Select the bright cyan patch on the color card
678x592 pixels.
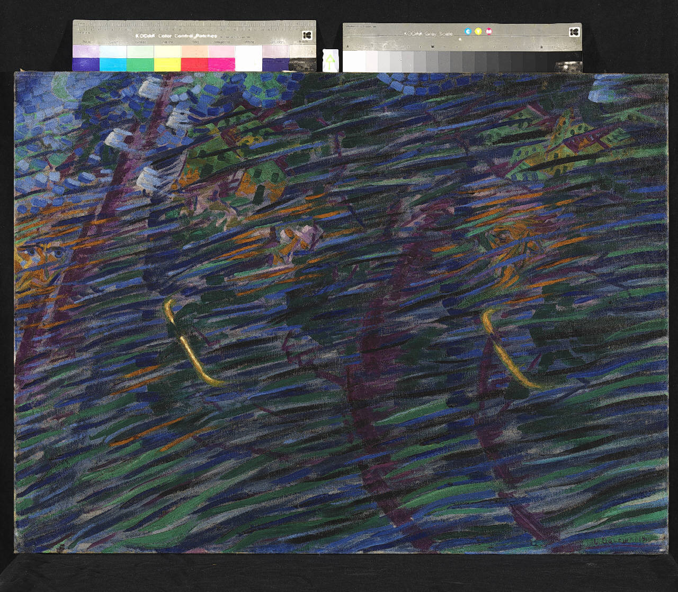coord(113,65)
